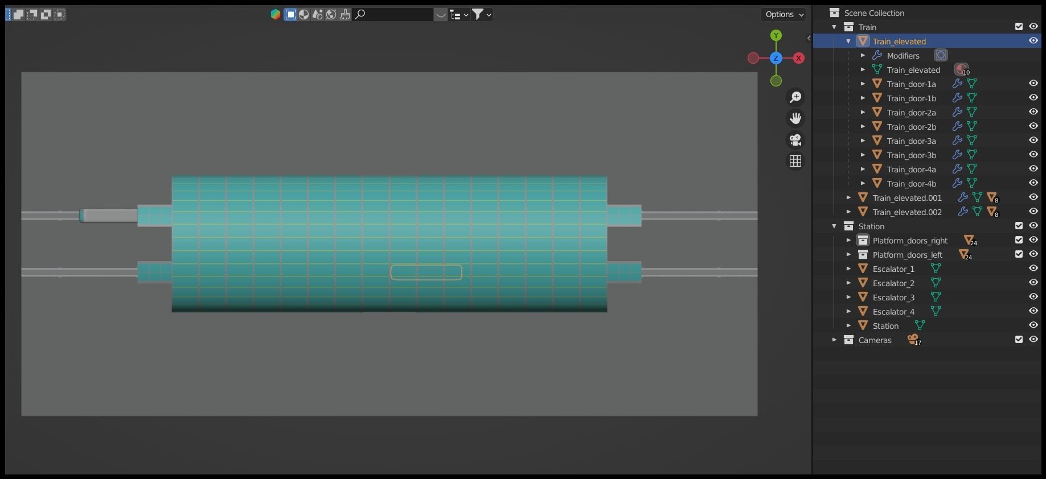1046x479 pixels.
Task: Click Escalator_1 mesh data icon
Action: (x=936, y=269)
